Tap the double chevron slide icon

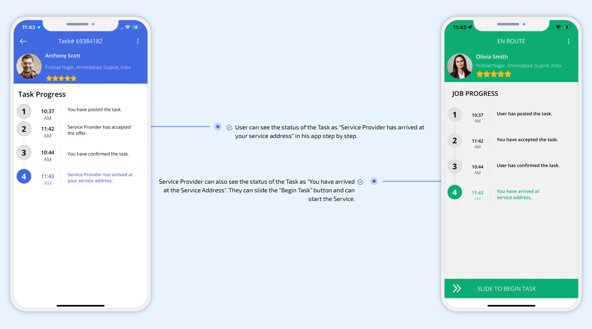click(457, 289)
